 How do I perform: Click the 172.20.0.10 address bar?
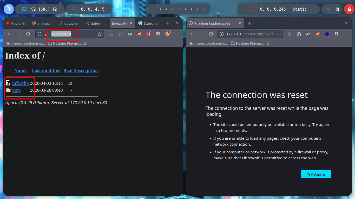[70, 34]
